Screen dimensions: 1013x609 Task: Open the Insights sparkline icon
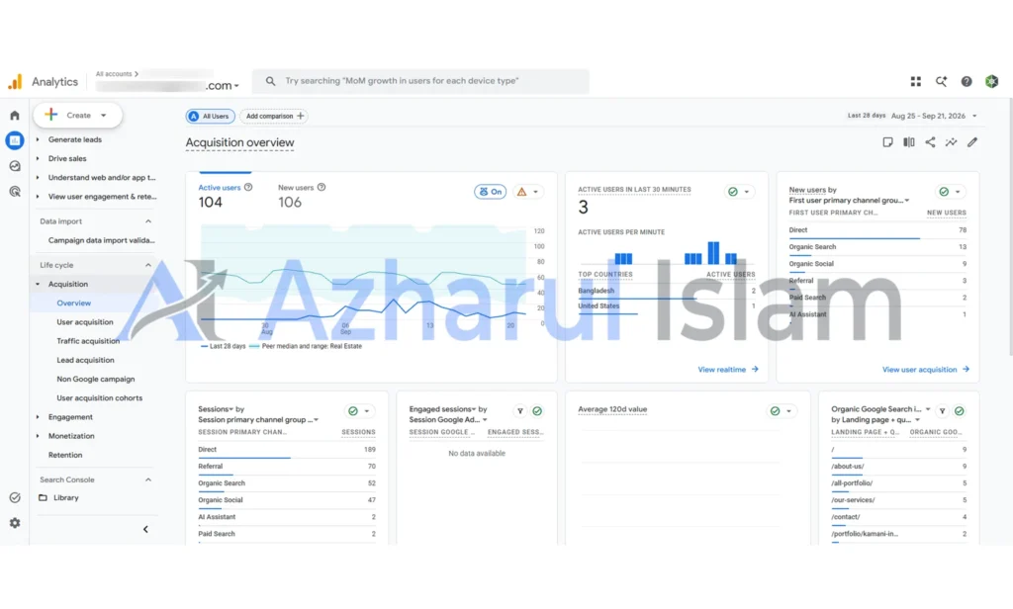pyautogui.click(x=951, y=142)
